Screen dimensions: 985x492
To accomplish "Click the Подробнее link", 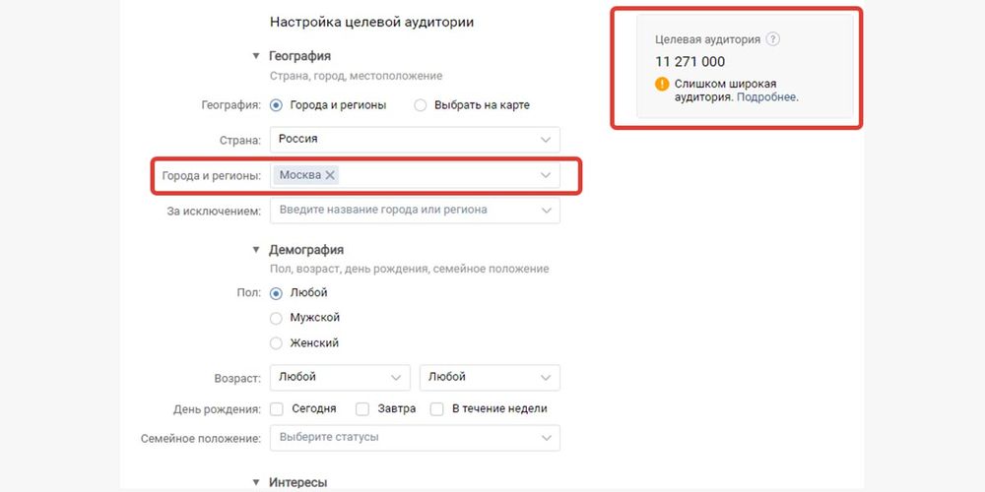I will pyautogui.click(x=767, y=97).
